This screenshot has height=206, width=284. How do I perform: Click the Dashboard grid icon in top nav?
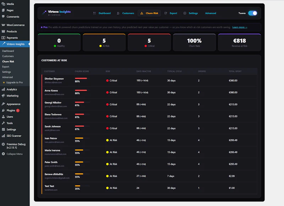coord(94,13)
